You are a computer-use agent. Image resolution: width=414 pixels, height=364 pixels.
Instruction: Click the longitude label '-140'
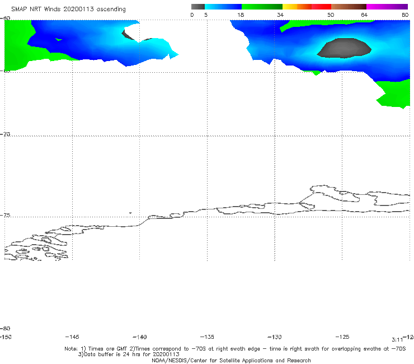(140, 337)
